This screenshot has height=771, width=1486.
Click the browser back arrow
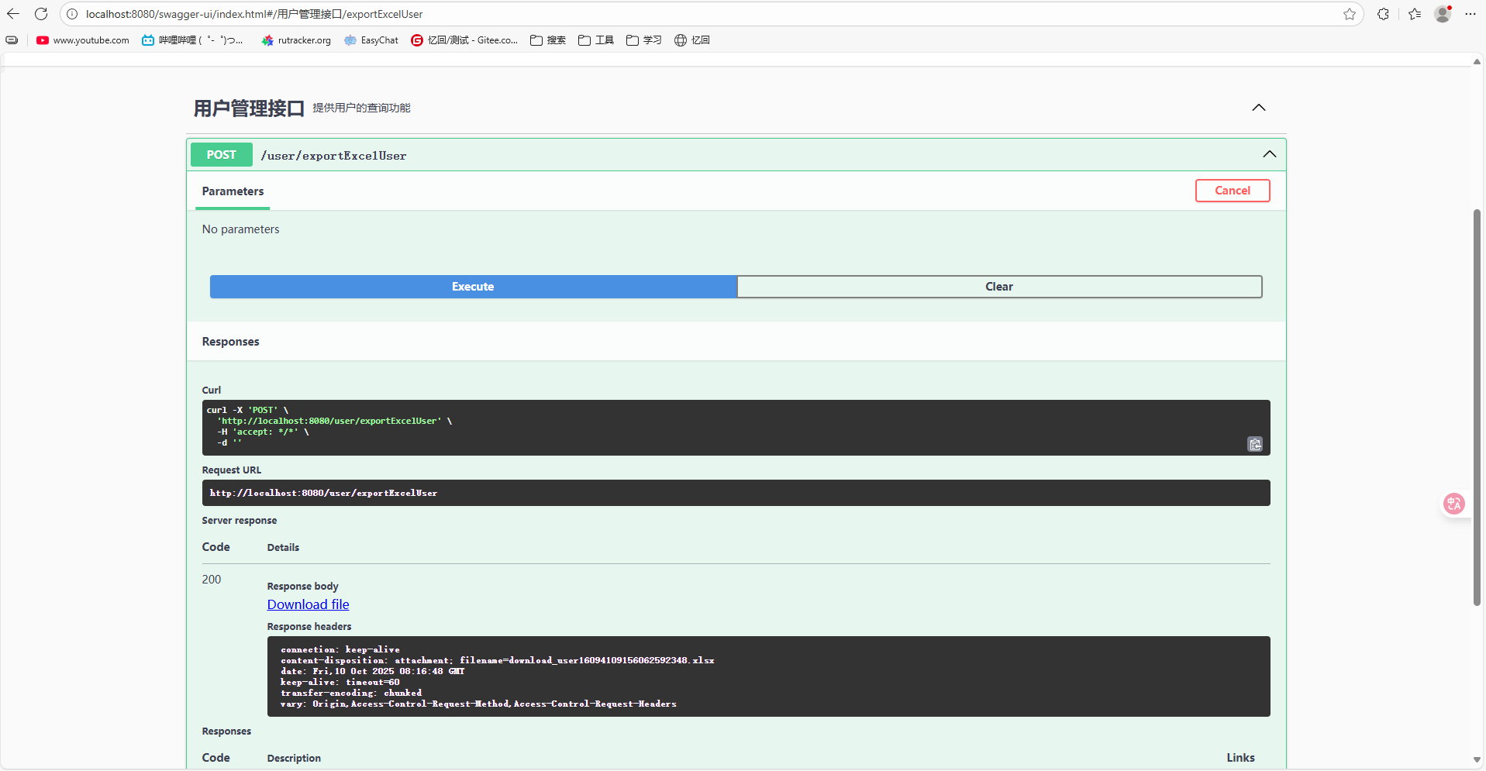tap(13, 14)
